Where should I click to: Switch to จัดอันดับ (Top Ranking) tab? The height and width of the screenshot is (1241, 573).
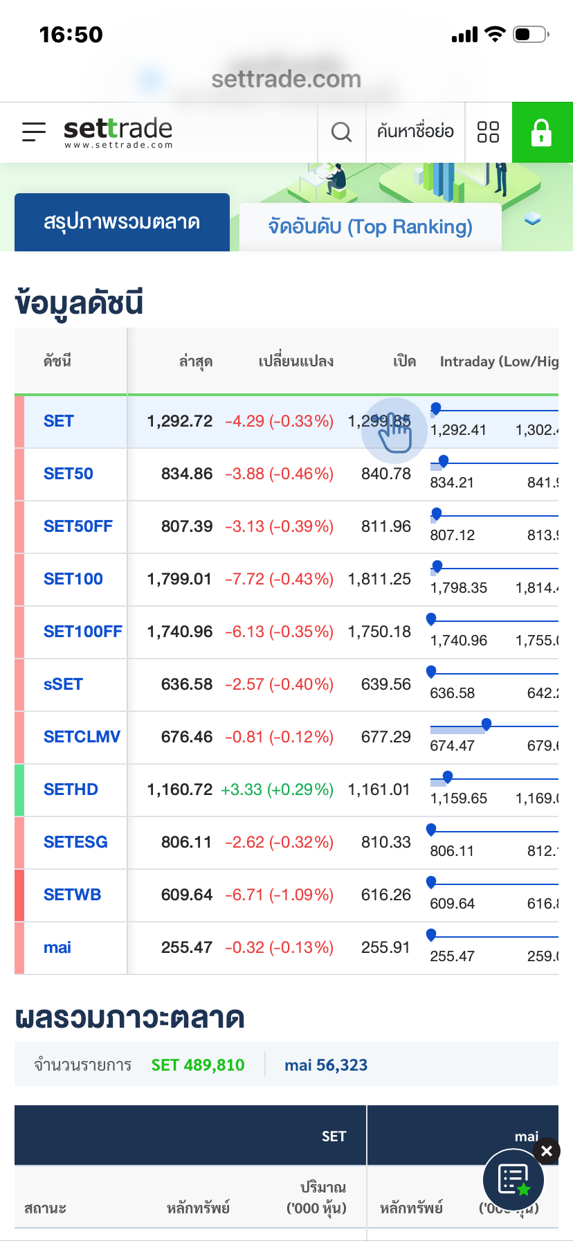click(x=370, y=227)
